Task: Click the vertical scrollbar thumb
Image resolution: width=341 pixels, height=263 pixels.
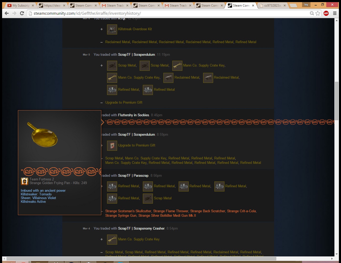Action: [337, 101]
